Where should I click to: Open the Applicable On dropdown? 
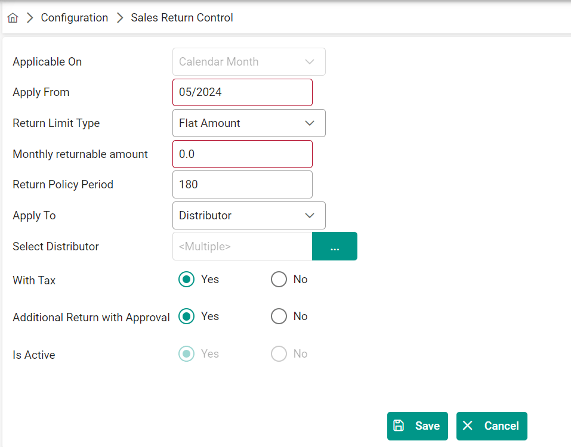[249, 62]
